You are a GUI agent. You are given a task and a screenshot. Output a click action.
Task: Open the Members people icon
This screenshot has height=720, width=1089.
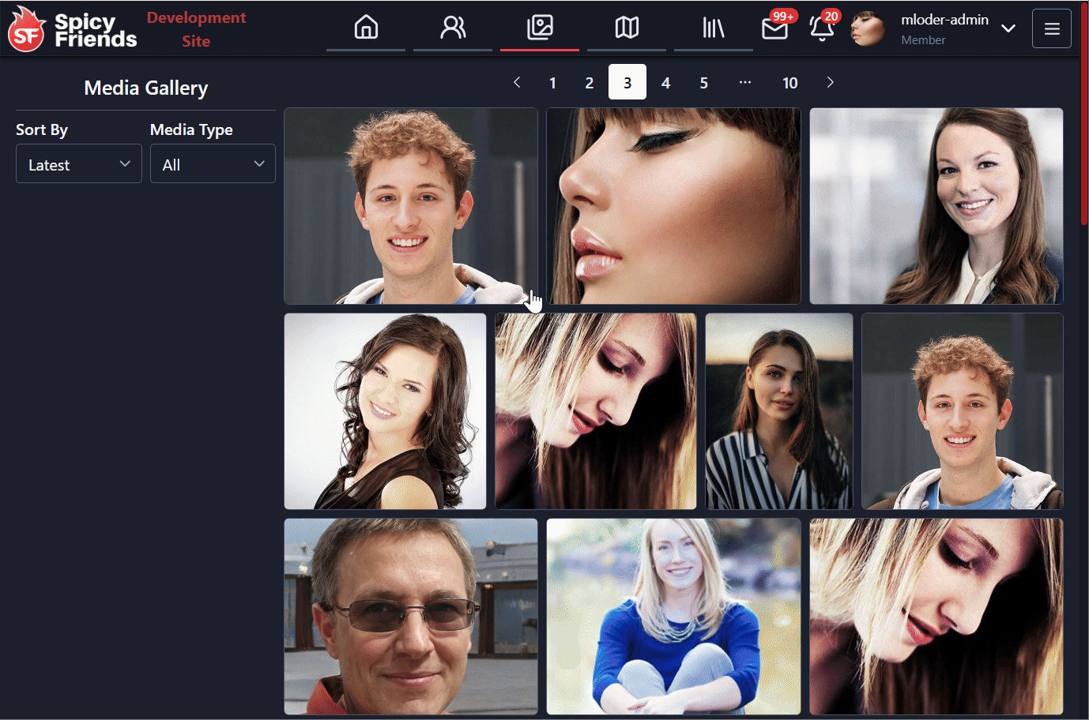click(453, 28)
